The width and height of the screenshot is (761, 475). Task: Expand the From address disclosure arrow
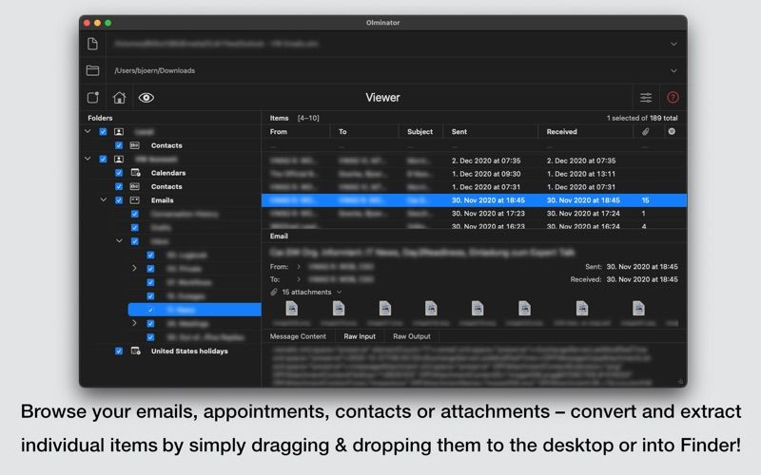299,267
